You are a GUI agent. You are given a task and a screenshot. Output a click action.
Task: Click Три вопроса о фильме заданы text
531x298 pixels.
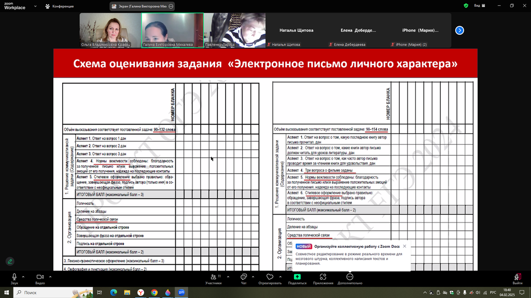pos(328,170)
